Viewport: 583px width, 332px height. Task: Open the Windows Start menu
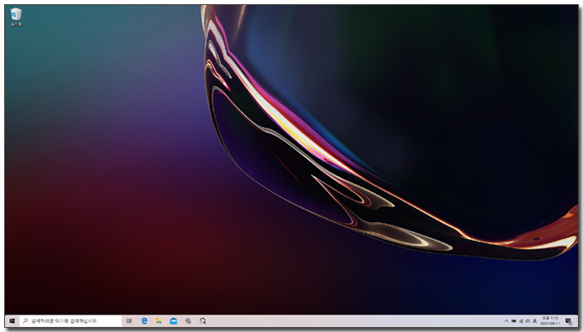[x=12, y=321]
